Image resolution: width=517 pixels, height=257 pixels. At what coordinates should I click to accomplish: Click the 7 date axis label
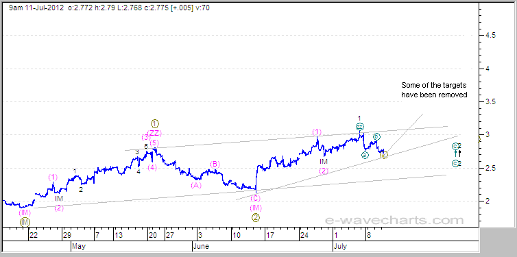click(x=97, y=235)
